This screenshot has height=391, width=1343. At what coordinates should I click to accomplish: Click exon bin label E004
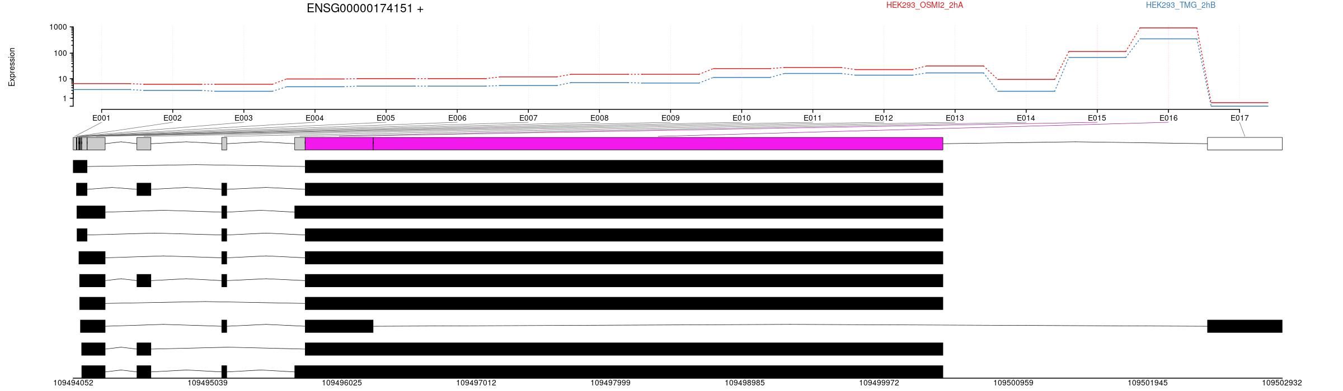click(x=314, y=118)
